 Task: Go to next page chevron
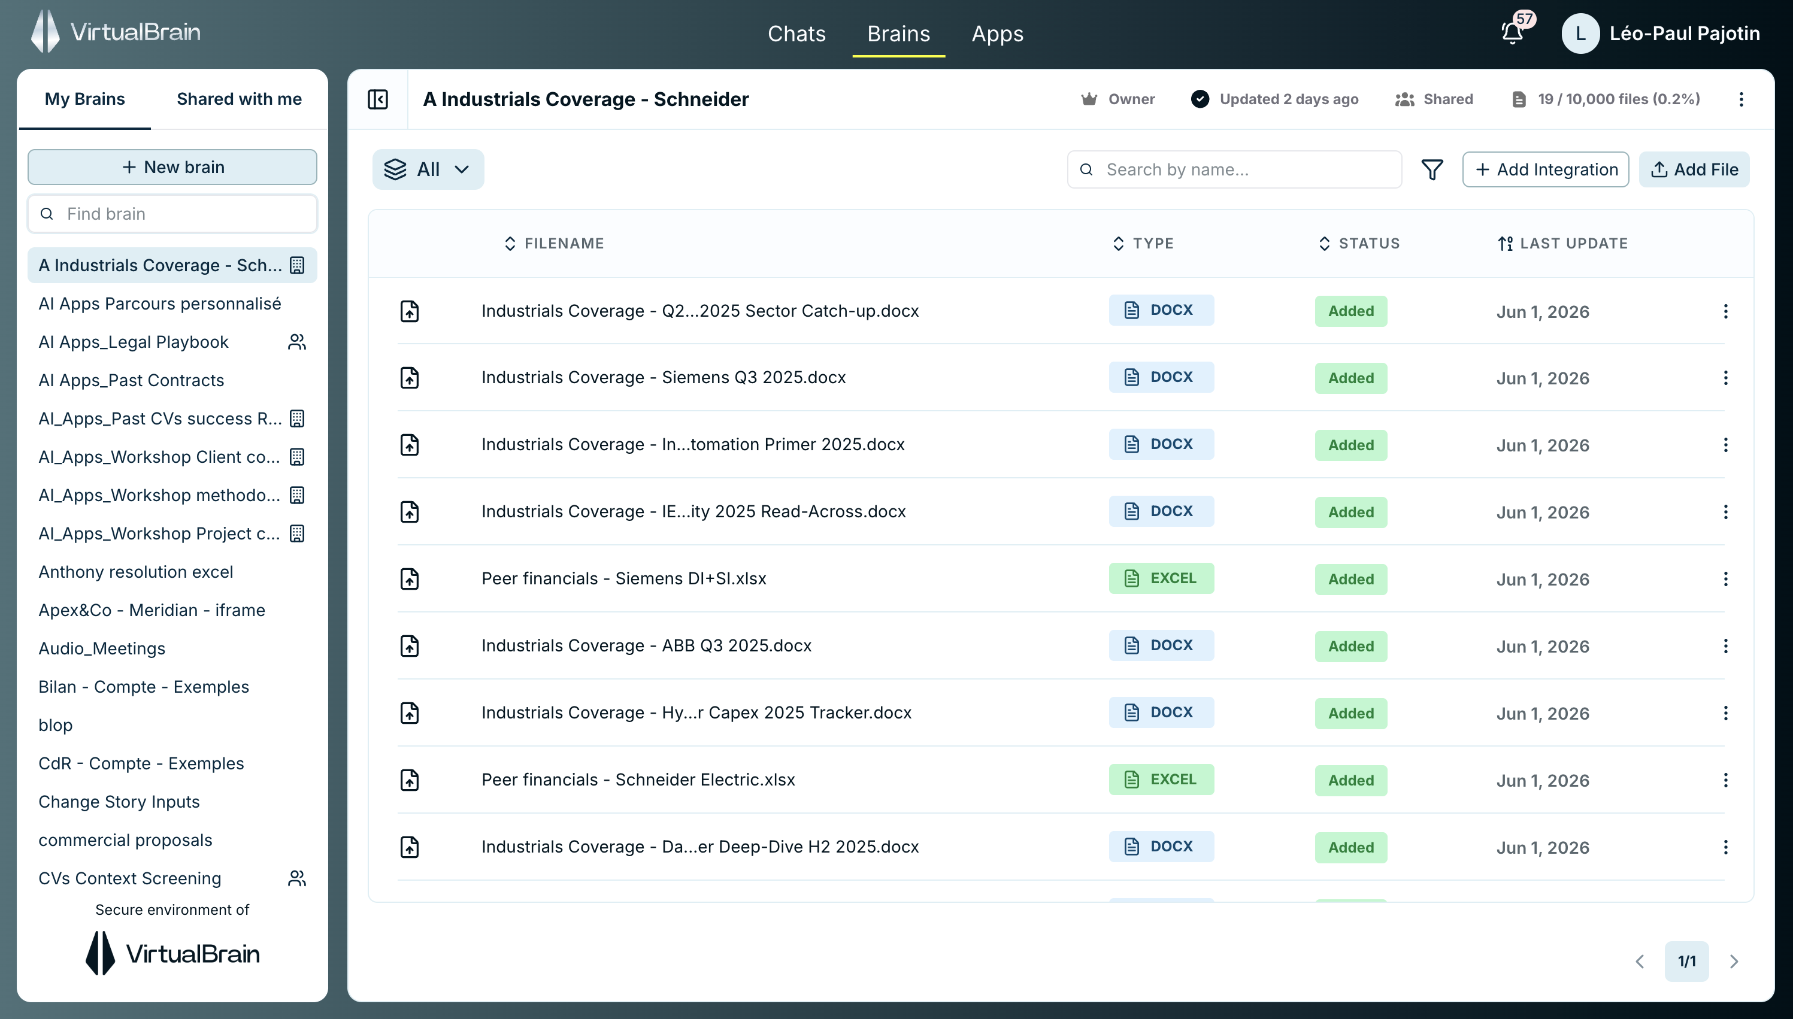1734,962
